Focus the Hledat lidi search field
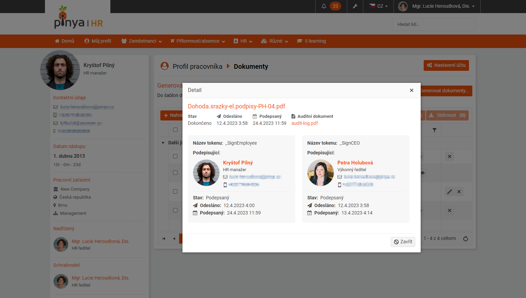 pyautogui.click(x=433, y=24)
